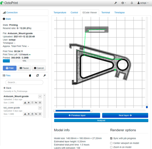Go to Previous layer
Screen dimensions: 152x149
[x=77, y=115]
